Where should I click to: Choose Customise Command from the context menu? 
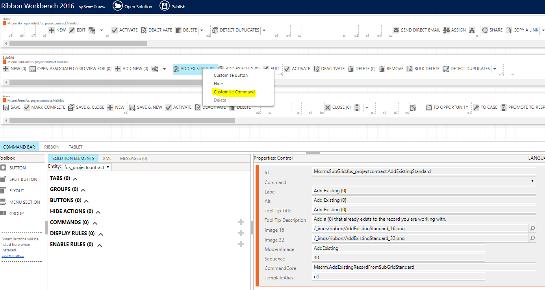[233, 91]
